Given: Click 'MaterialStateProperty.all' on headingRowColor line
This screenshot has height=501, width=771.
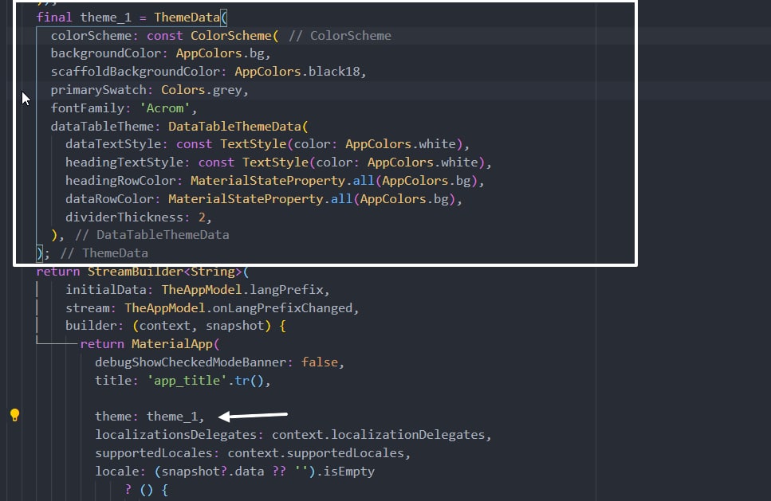Looking at the screenshot, I should (282, 181).
